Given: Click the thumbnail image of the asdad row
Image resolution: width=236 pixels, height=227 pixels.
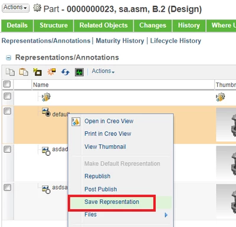Looking at the screenshot, I should [226, 163].
